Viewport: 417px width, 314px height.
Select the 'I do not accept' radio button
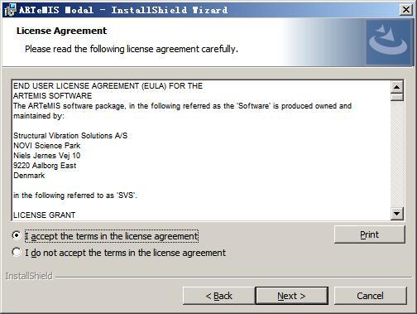coord(17,252)
